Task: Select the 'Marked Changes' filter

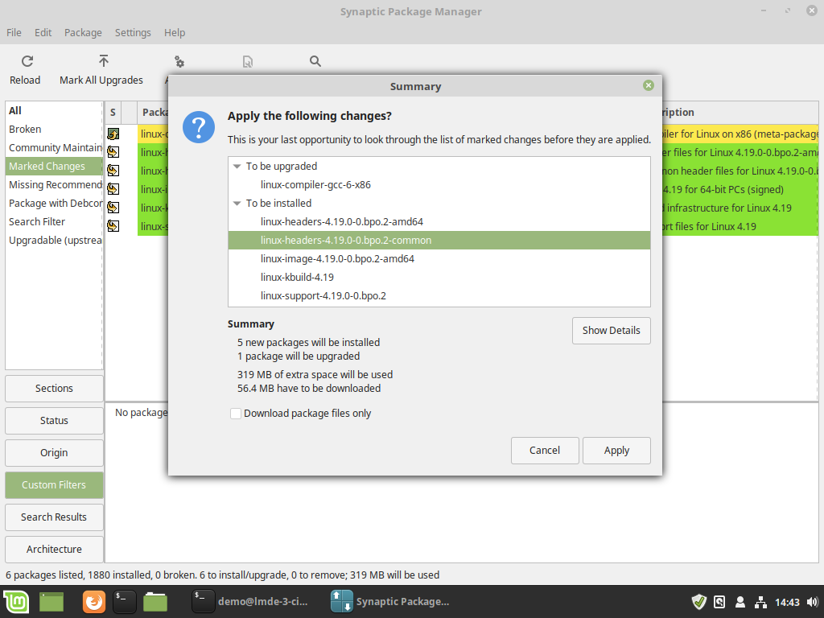Action: point(54,166)
